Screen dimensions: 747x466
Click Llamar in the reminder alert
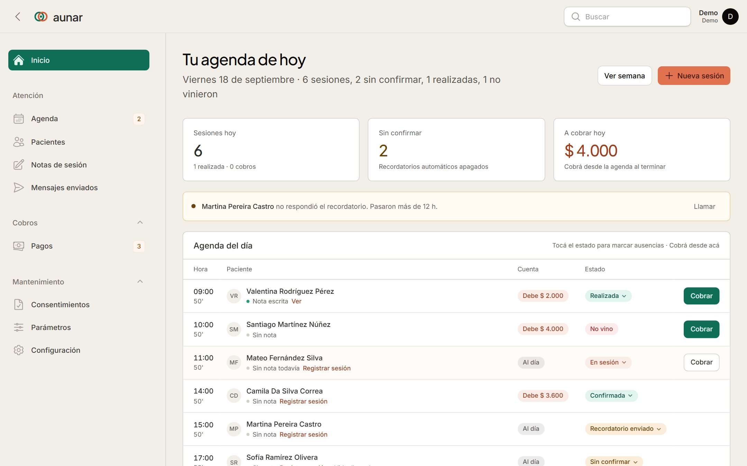(704, 206)
